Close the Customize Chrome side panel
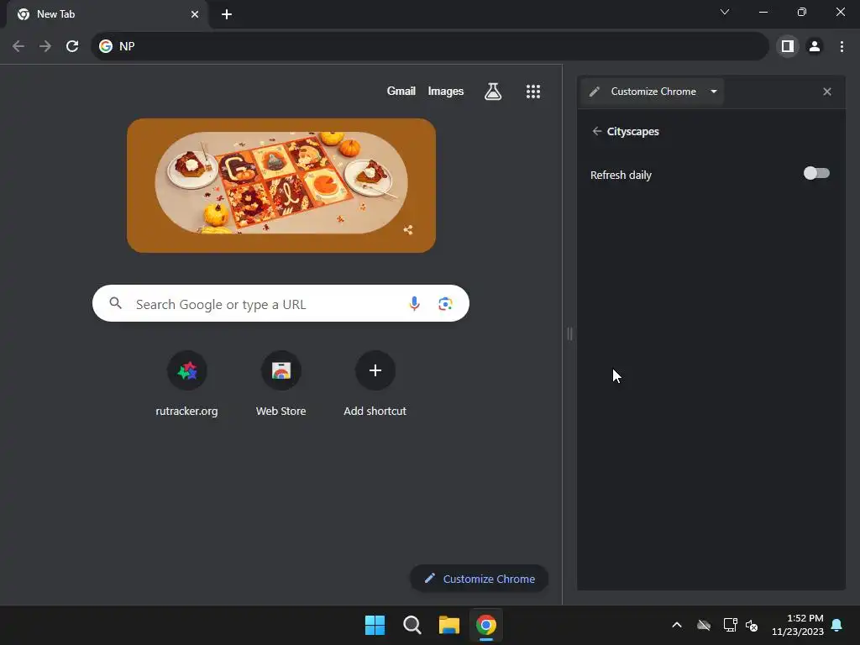The width and height of the screenshot is (860, 645). tap(827, 92)
